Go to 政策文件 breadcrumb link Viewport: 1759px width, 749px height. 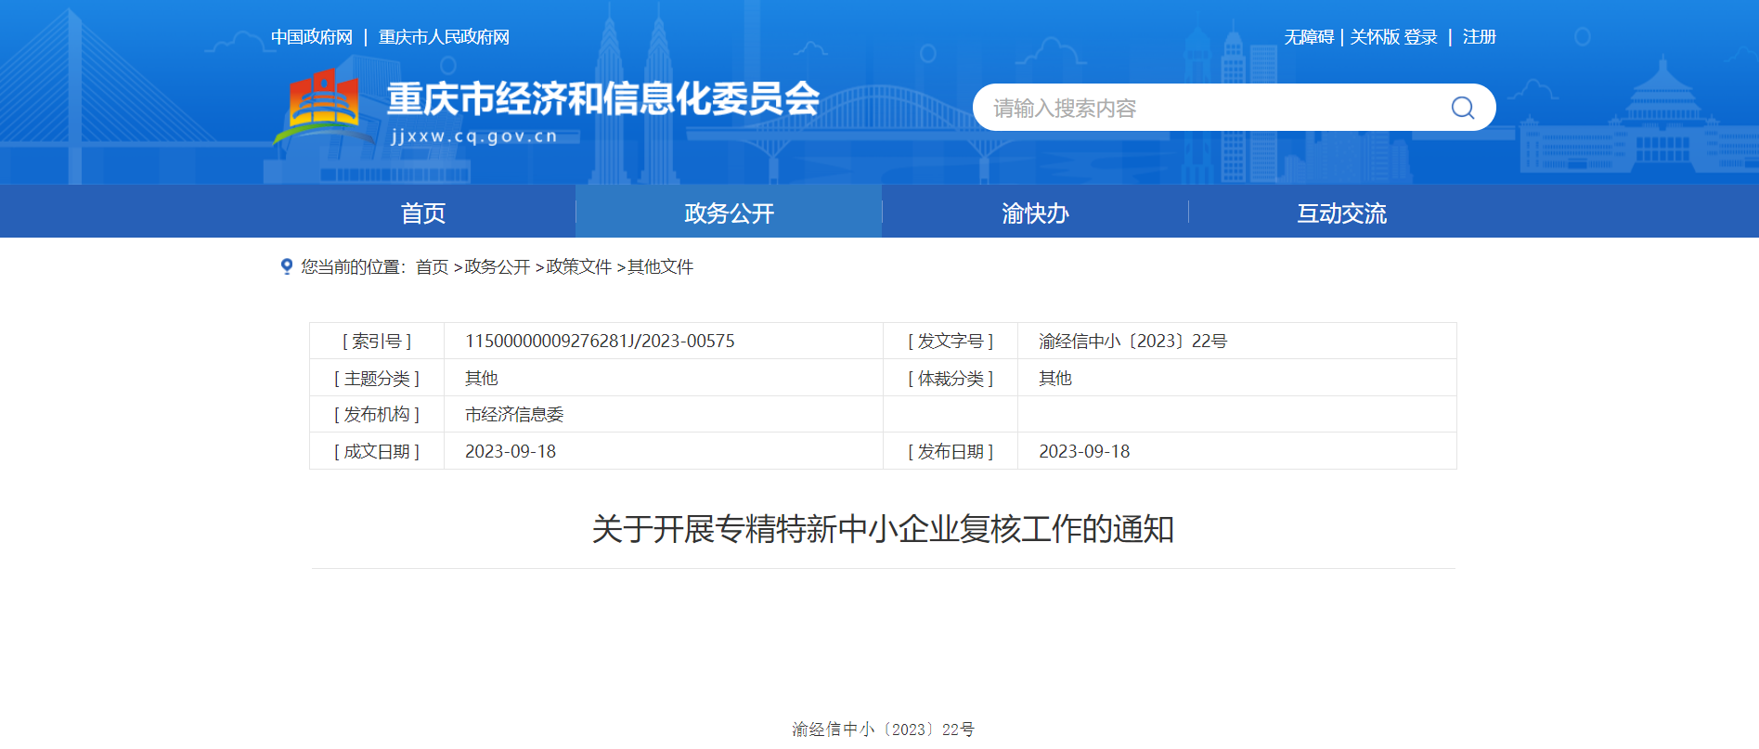tap(578, 267)
